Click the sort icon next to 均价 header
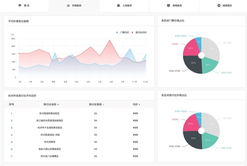 point(139,104)
